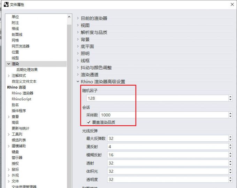Select 网格 in the settings tree
Viewport: 237px width, 188px height.
point(15,40)
